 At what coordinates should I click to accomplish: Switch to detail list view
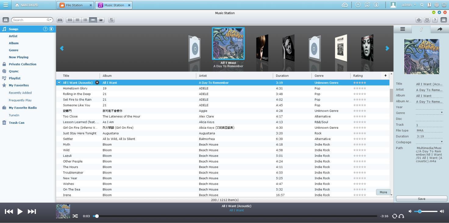click(77, 20)
